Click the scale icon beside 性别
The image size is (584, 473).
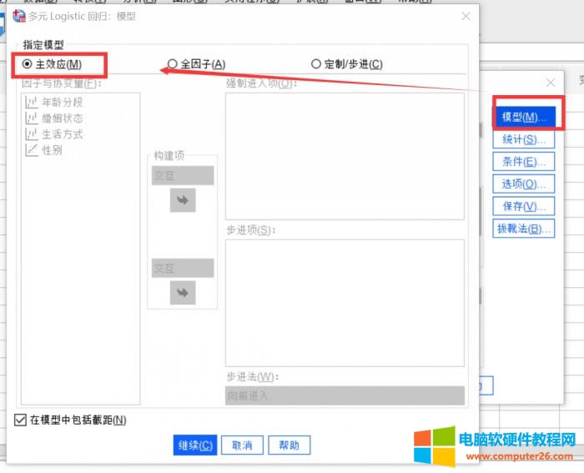[x=32, y=150]
